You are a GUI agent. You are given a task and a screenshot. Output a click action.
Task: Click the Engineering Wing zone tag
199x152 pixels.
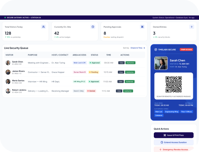(x=172, y=112)
